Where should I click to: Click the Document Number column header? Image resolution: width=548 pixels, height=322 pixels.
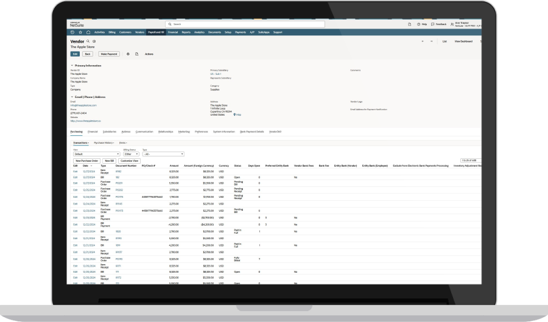coord(126,166)
